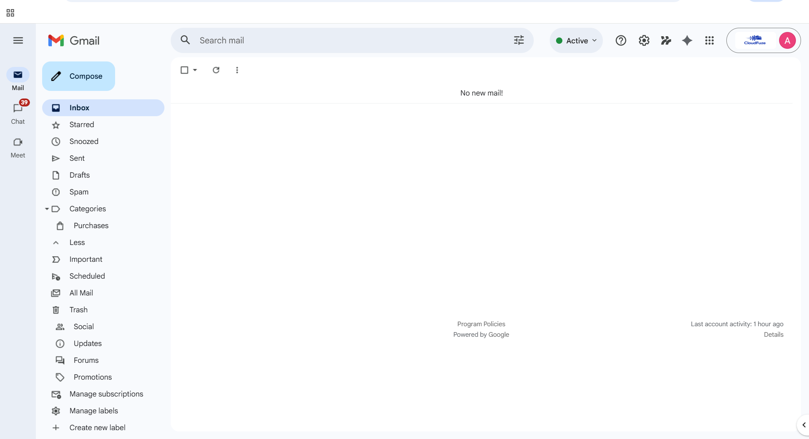
Task: Click the CloudFuze account avatar
Action: coord(787,40)
